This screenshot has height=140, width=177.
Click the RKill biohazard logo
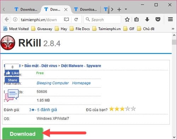tap(8, 43)
